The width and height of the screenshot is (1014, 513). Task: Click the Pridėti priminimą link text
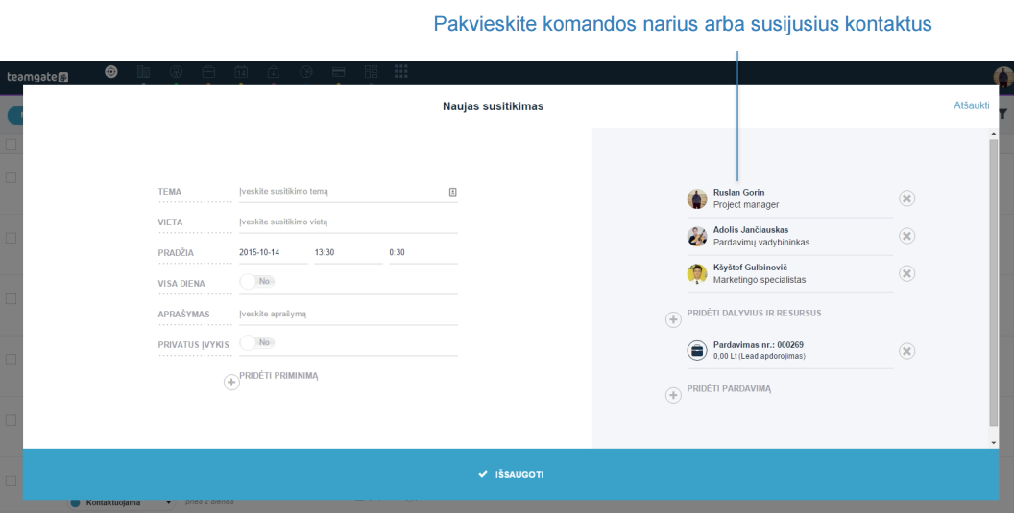[x=278, y=375]
